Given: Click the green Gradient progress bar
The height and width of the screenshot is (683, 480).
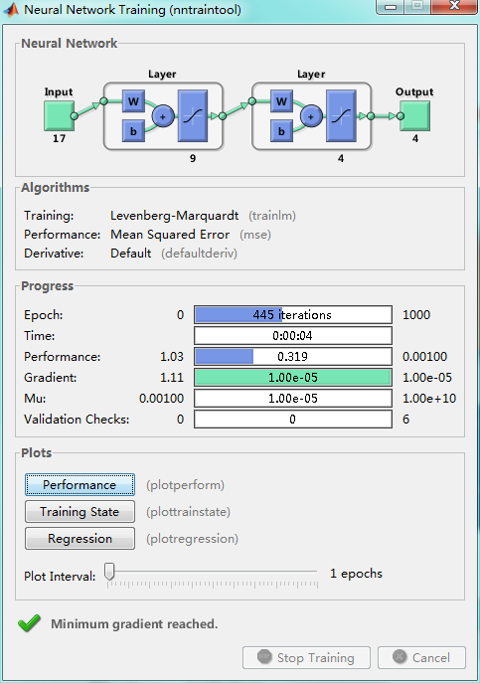Looking at the screenshot, I should click(x=293, y=377).
